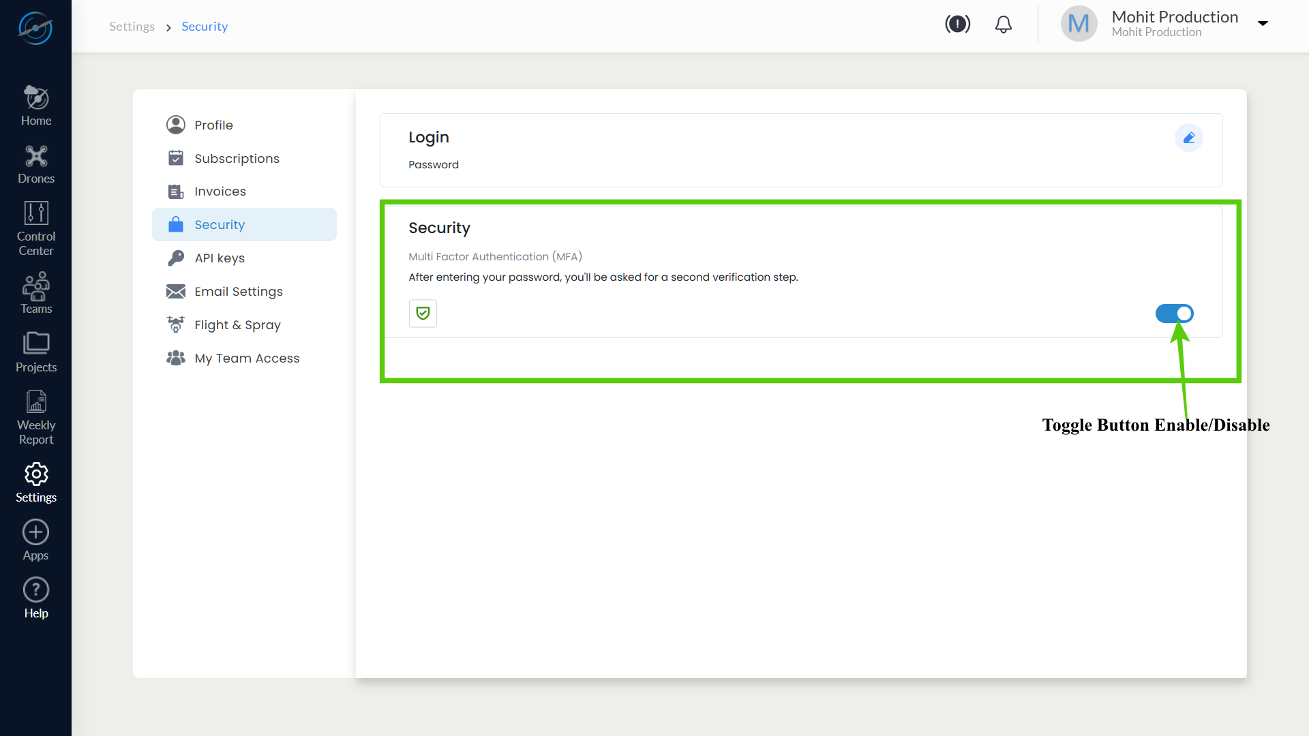Click the alert exclamation icon in header
The height and width of the screenshot is (736, 1309).
(x=957, y=25)
